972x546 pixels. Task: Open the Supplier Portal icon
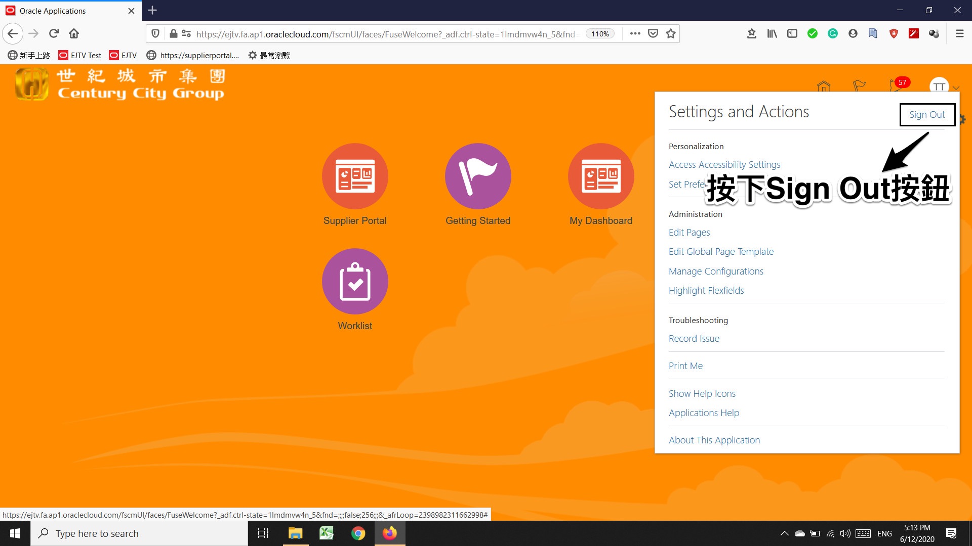[355, 176]
